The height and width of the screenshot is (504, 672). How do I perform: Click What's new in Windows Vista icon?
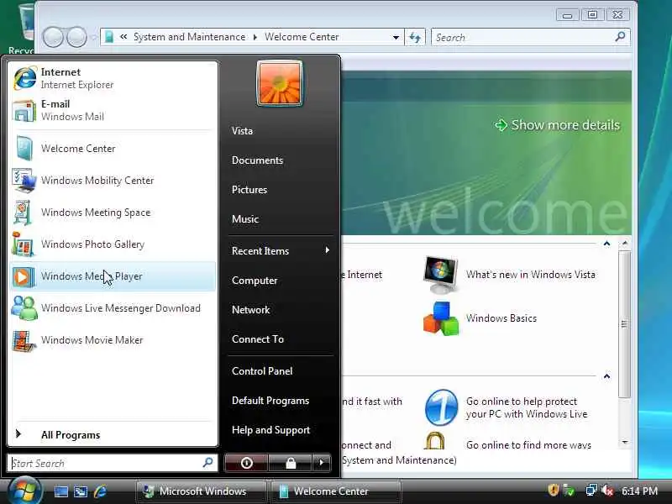[x=440, y=275]
